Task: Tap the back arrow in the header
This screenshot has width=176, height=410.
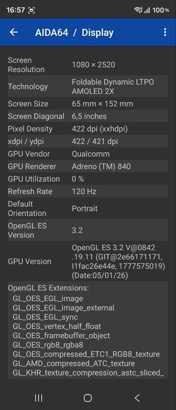Action: click(14, 32)
